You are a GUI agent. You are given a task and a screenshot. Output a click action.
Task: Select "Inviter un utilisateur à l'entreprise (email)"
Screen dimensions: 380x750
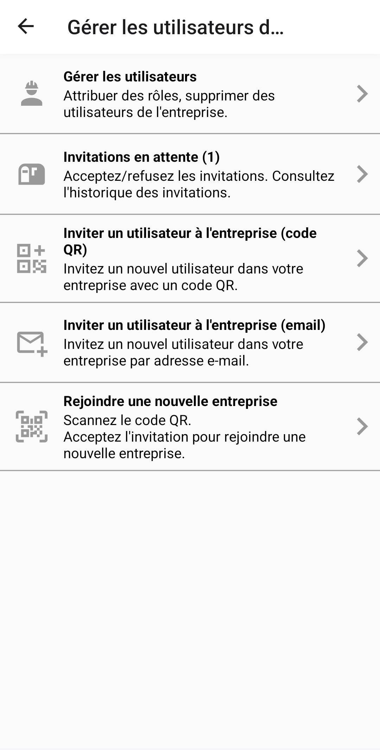[x=194, y=325]
